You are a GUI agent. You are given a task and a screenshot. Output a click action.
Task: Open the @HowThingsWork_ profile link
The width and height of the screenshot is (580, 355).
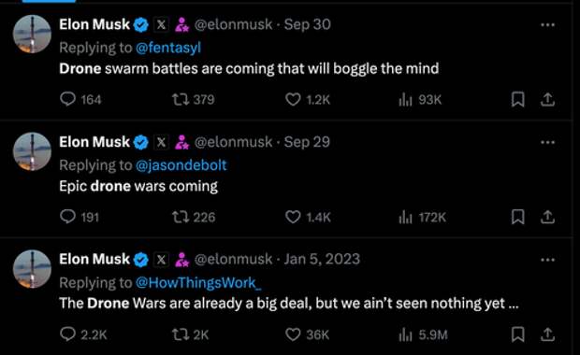pos(198,282)
